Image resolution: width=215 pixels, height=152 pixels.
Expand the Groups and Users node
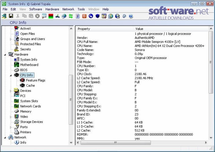[11, 39]
